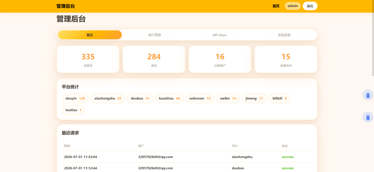Click the 16 注册用户 stat card

point(220,59)
